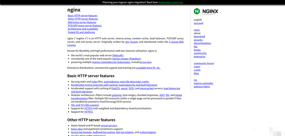Image resolution: width=285 pixels, height=136 pixels.
Task: Open Ingress Controllers for Kubernetes link
Action: 111,62
